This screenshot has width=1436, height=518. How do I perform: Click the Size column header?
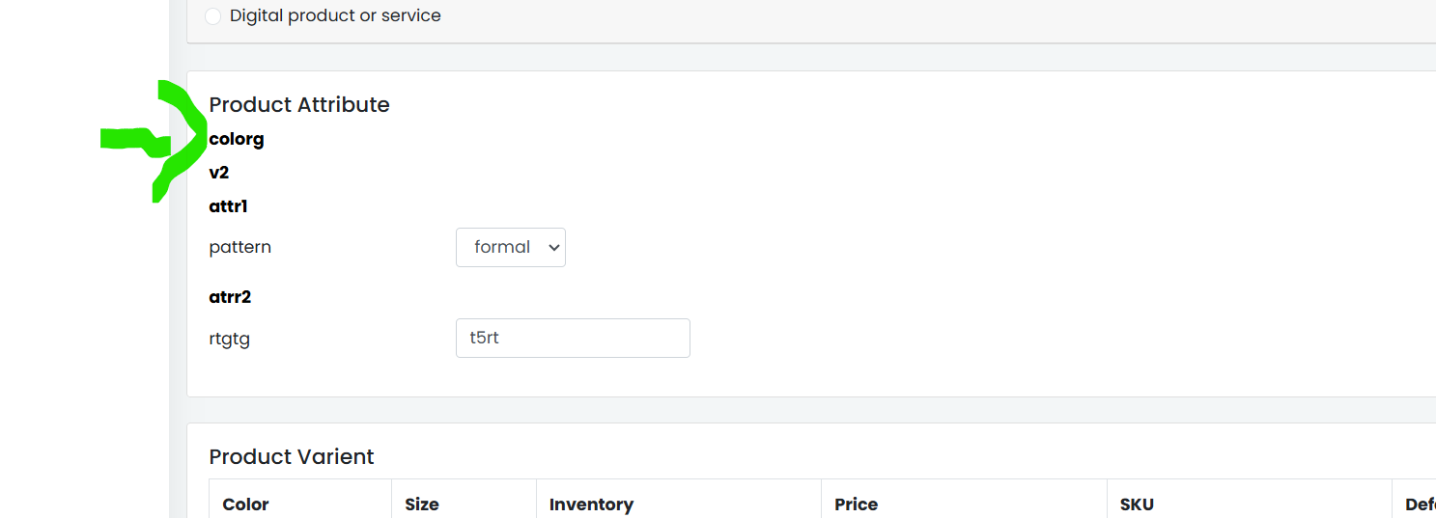coord(422,504)
